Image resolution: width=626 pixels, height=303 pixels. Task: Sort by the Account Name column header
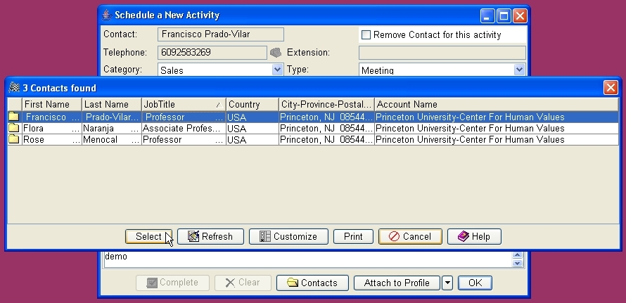tap(497, 104)
